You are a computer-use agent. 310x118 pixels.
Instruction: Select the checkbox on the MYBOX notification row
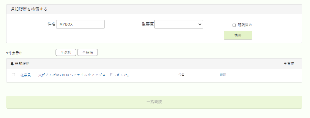tap(14, 75)
